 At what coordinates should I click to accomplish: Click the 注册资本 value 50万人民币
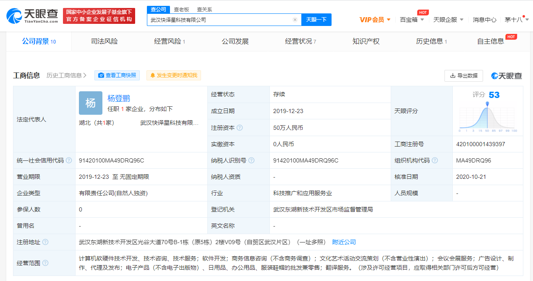288,128
